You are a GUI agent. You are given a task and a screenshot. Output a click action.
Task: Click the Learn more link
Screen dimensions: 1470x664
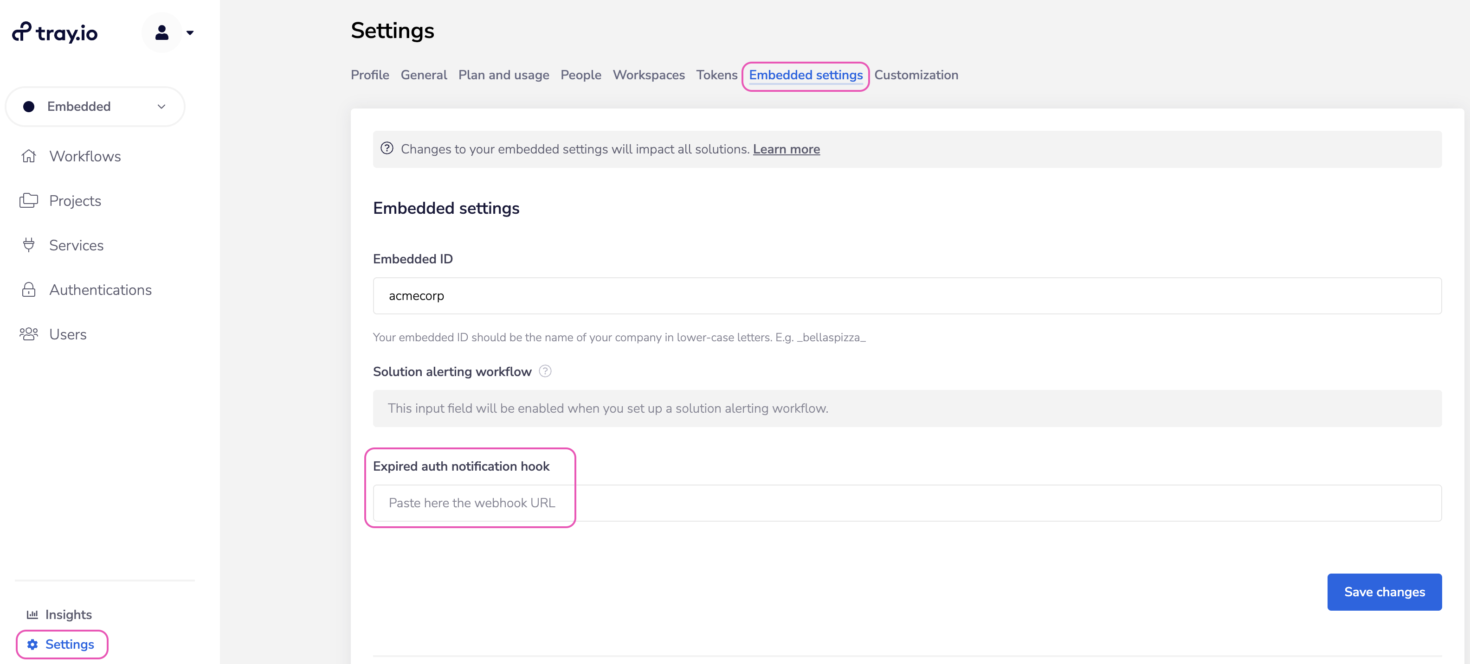(786, 148)
